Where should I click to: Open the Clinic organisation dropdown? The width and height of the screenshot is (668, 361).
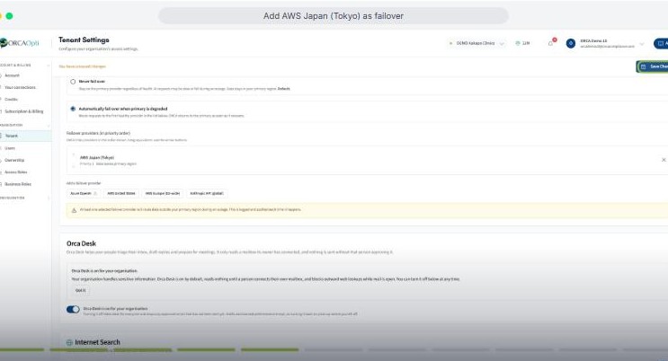point(477,43)
